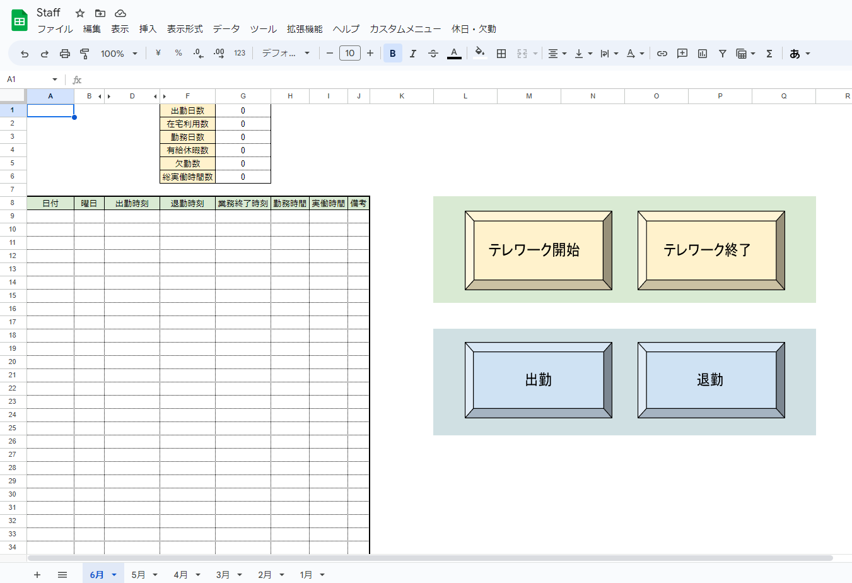Screen dimensions: 852x583
Task: Insert a comment using the comment icon
Action: pos(682,53)
